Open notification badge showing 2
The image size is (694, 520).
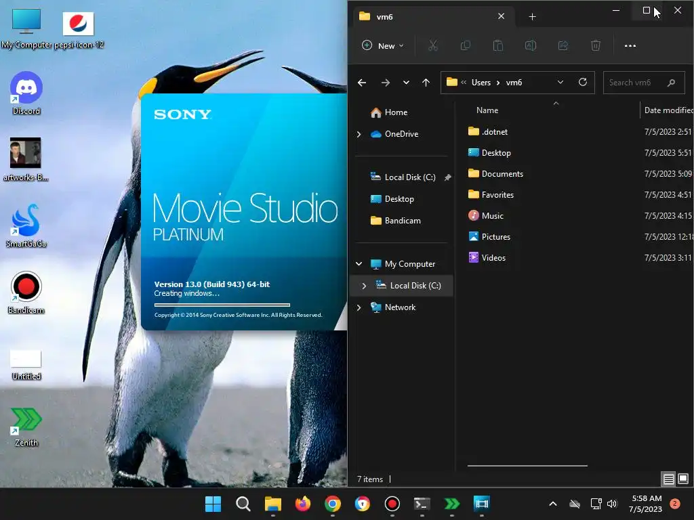point(674,504)
